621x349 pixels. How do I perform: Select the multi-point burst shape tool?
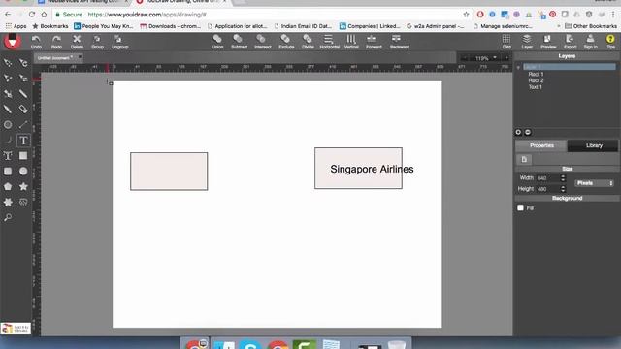click(8, 203)
